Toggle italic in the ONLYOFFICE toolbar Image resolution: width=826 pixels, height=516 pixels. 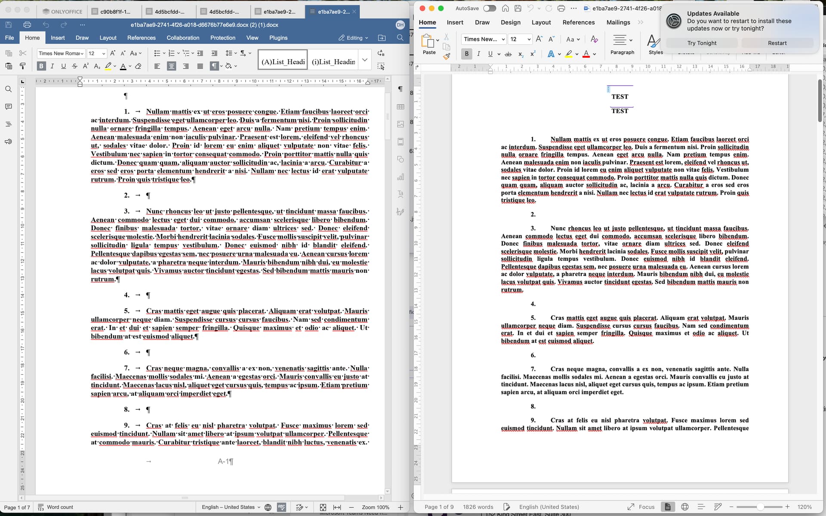(x=52, y=66)
